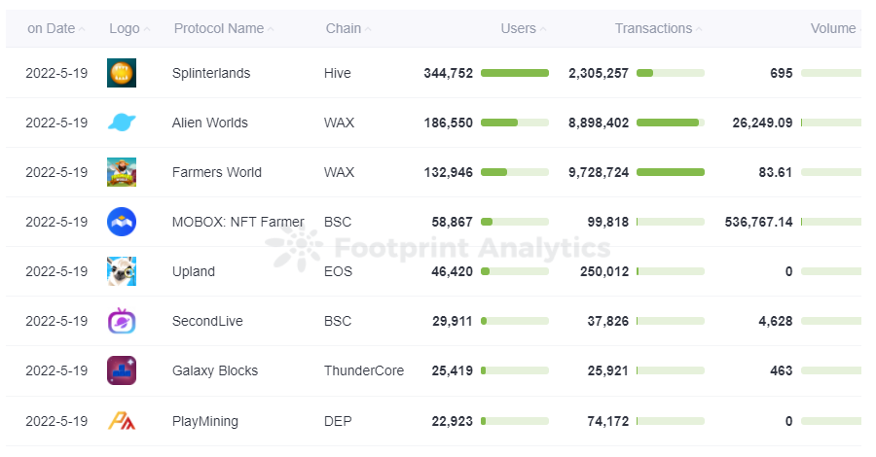Screen dimensions: 876x457
Task: Click the WAX chain for Alien Worlds
Action: pyautogui.click(x=339, y=123)
